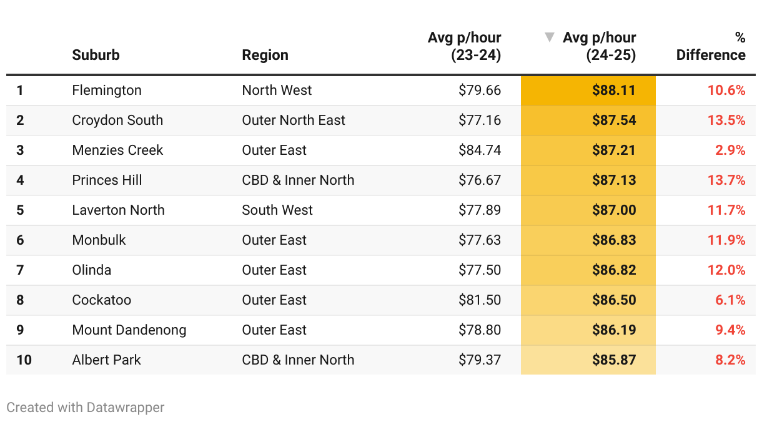Click the Avg p/hour (23-24) header
The image size is (762, 422).
[464, 46]
